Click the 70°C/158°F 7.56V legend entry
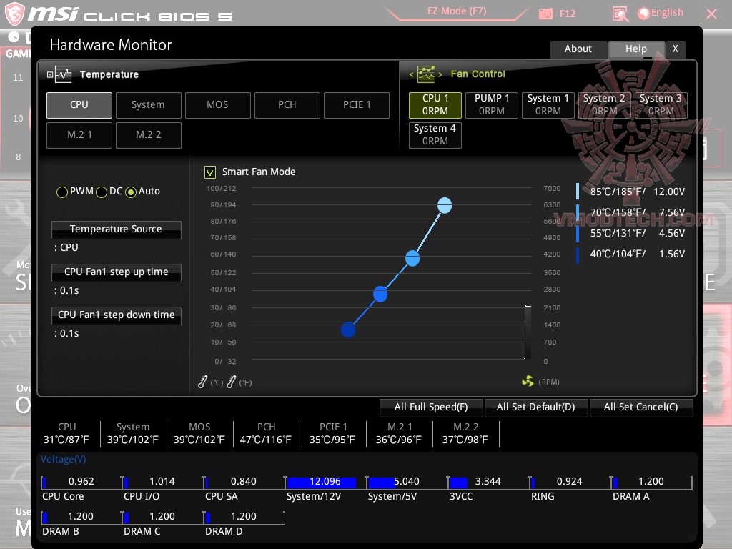Image resolution: width=732 pixels, height=549 pixels. [631, 212]
